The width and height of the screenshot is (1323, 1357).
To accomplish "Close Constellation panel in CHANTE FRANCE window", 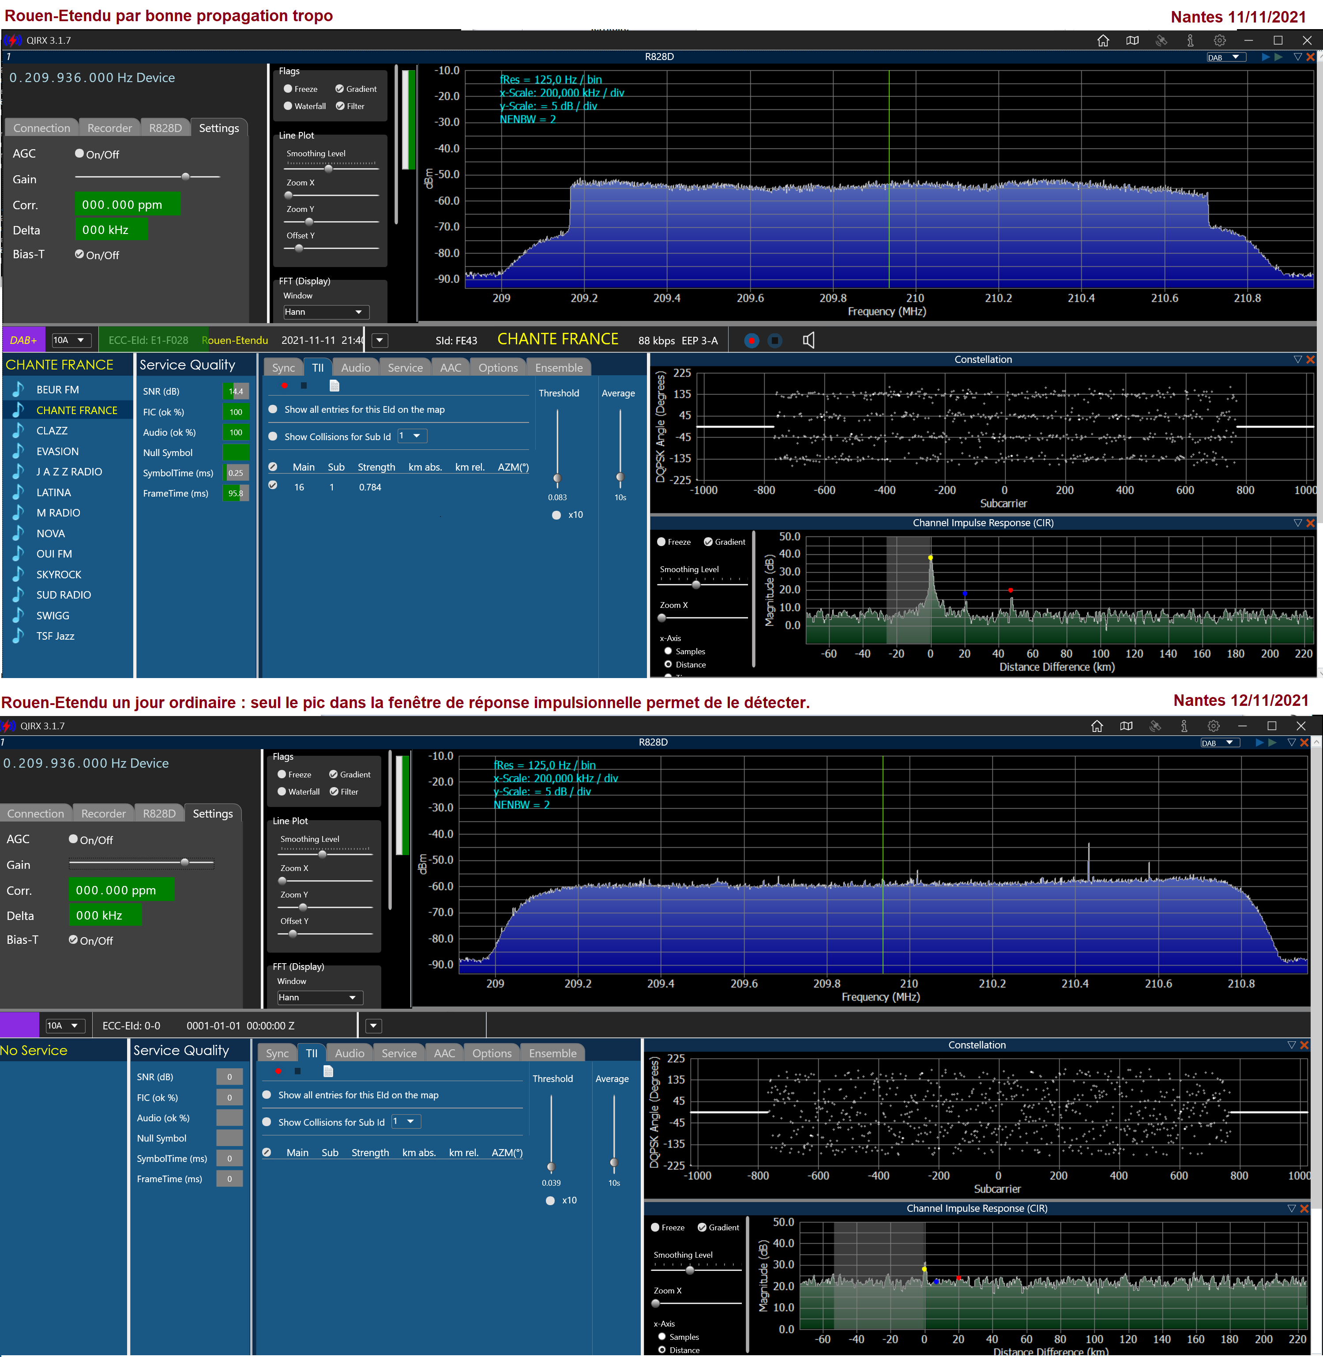I will click(x=1311, y=359).
